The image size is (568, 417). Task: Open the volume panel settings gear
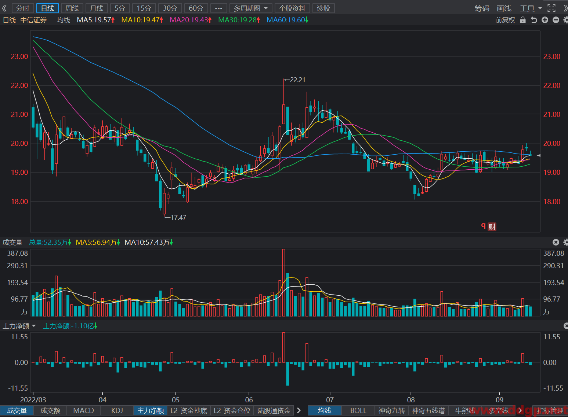(x=565, y=242)
